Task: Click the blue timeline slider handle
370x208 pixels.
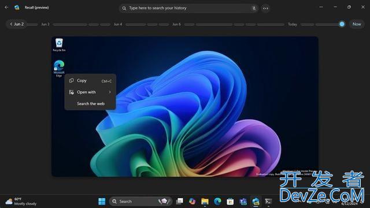Action: tap(342, 24)
